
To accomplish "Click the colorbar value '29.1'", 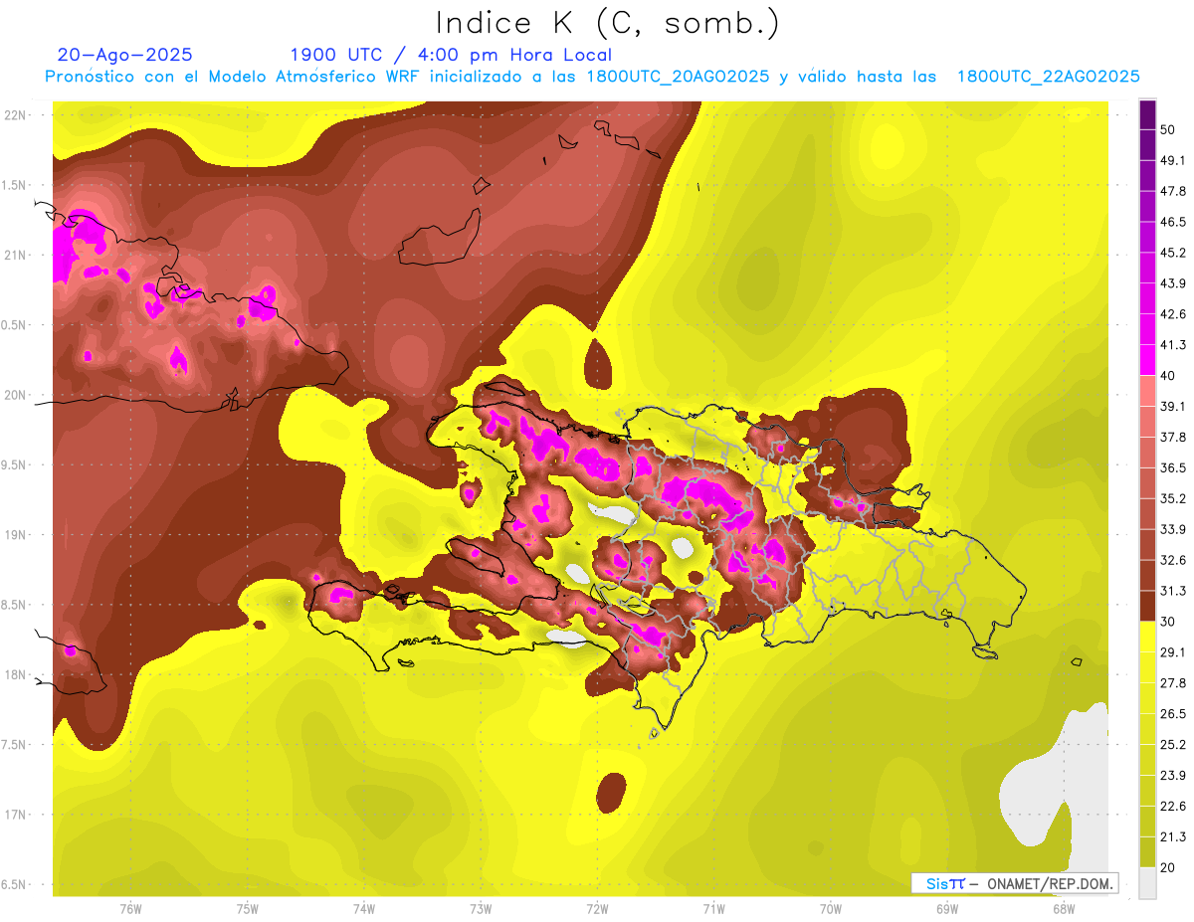I will pos(1172,652).
